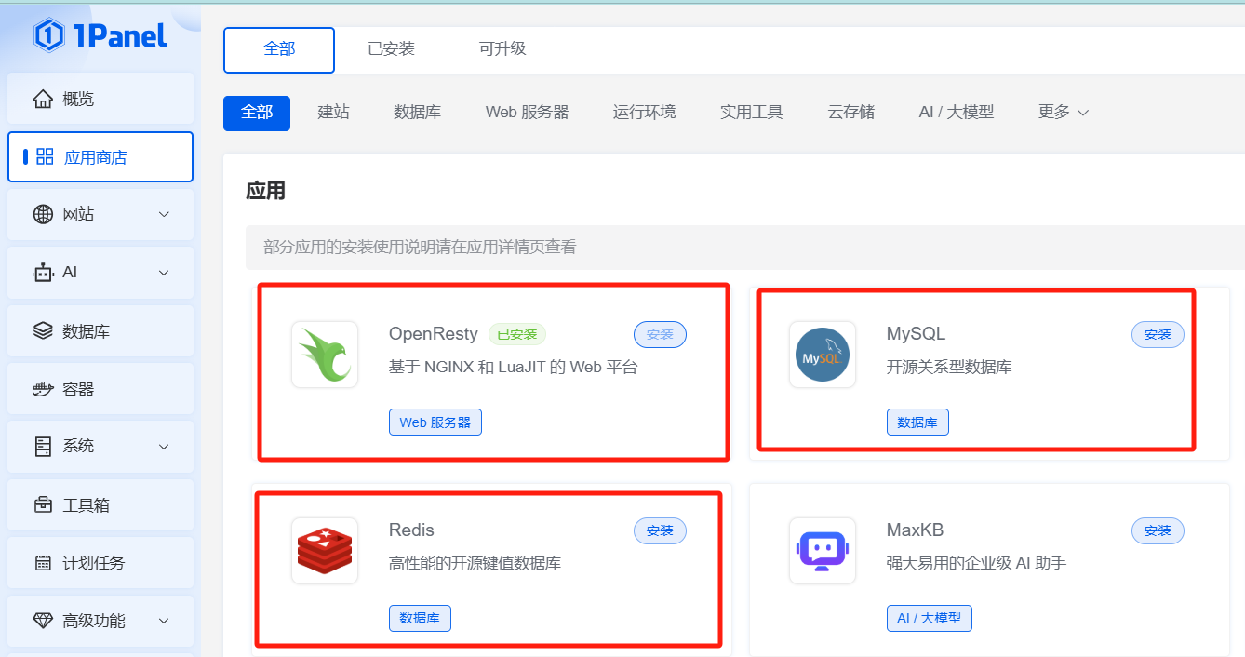Click the Docker whale icon beside 容器
Viewport: 1245px width, 657px height.
click(43, 389)
